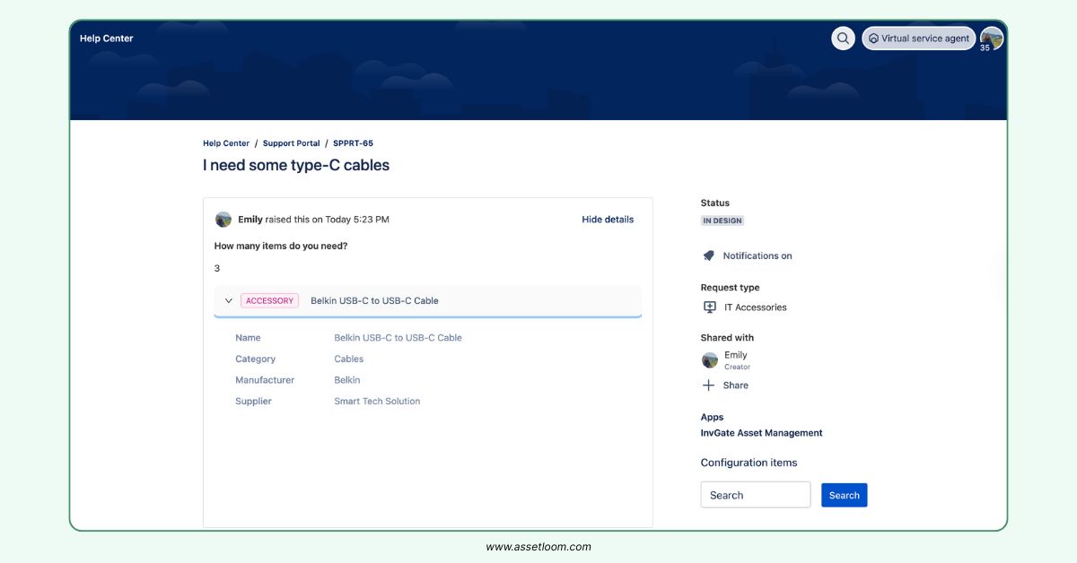The width and height of the screenshot is (1077, 563).
Task: Click the ACCESSORY pink tag label
Action: coord(269,301)
